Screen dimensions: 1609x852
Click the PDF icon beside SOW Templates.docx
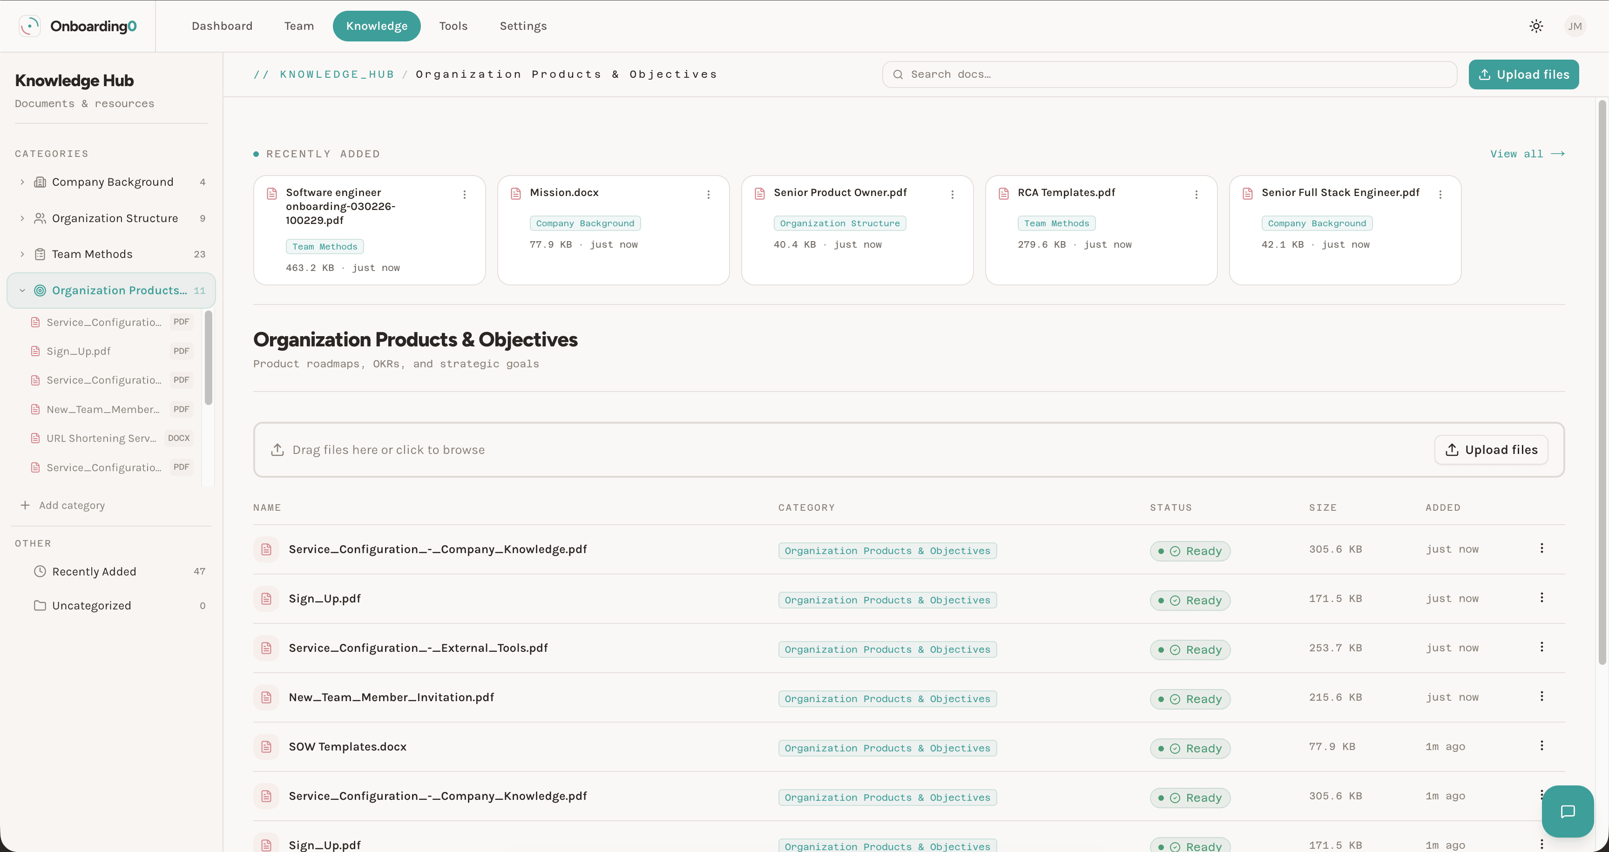[x=267, y=746]
